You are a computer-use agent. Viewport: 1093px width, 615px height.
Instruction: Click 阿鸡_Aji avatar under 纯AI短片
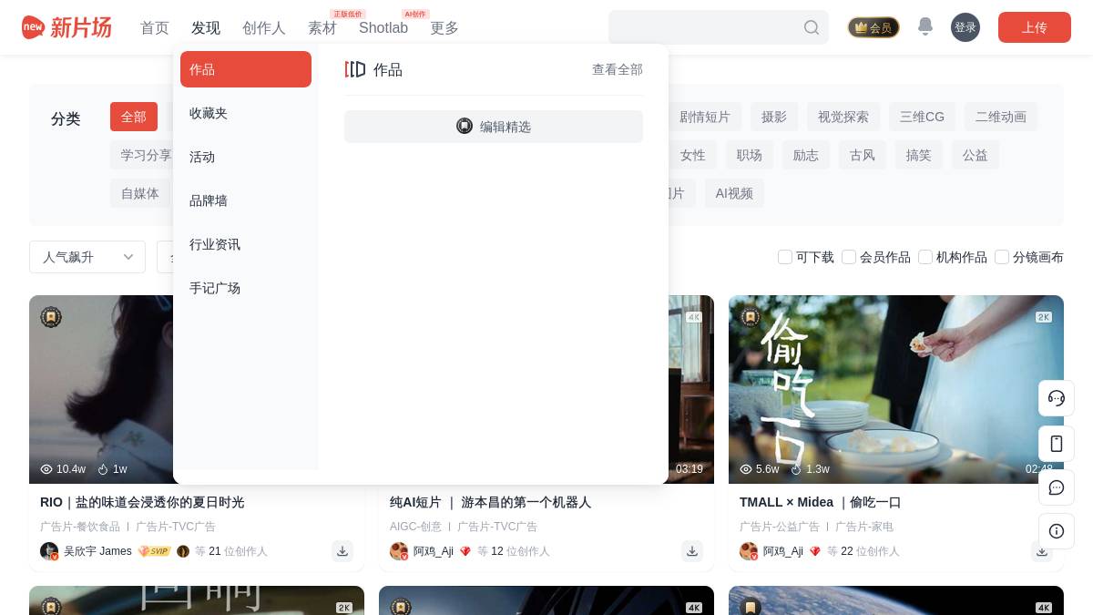click(399, 551)
